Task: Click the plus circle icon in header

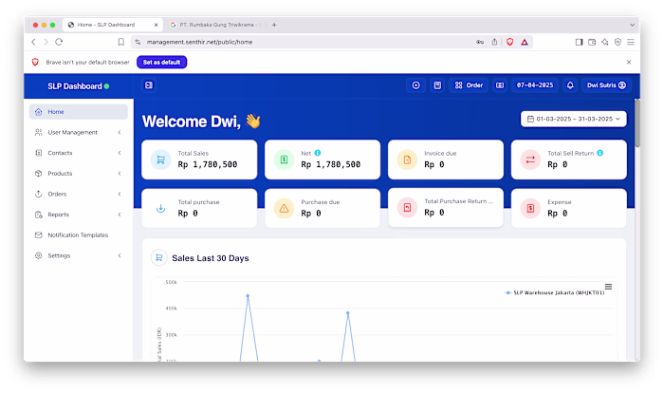Action: click(x=415, y=85)
